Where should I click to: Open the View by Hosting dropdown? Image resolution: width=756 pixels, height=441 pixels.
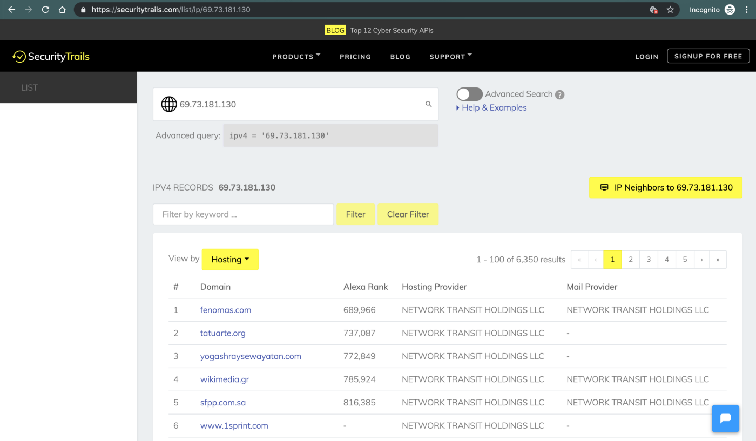pos(230,260)
